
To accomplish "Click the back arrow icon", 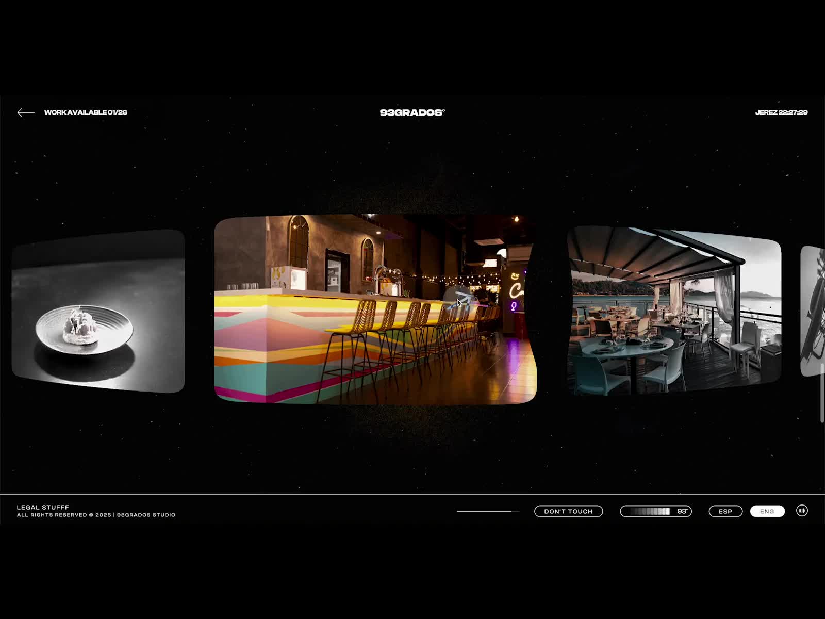I will pyautogui.click(x=25, y=112).
